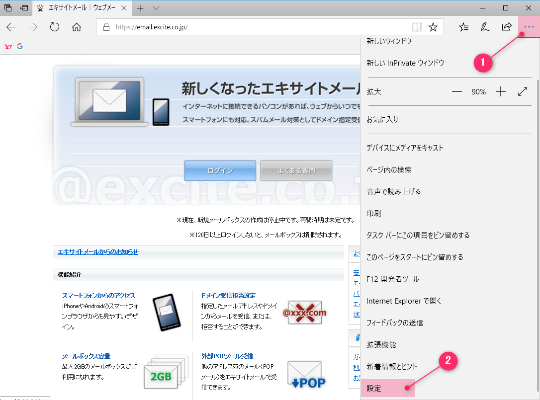Click the smartphone feature image

167,312
